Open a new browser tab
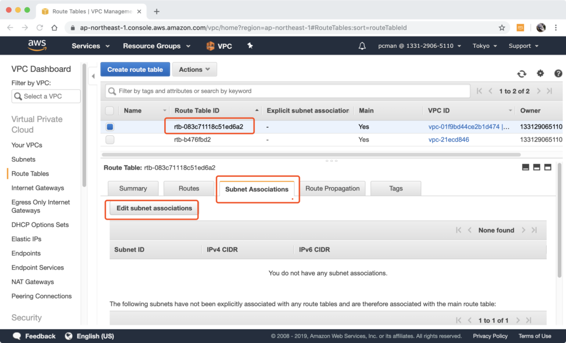 [156, 12]
